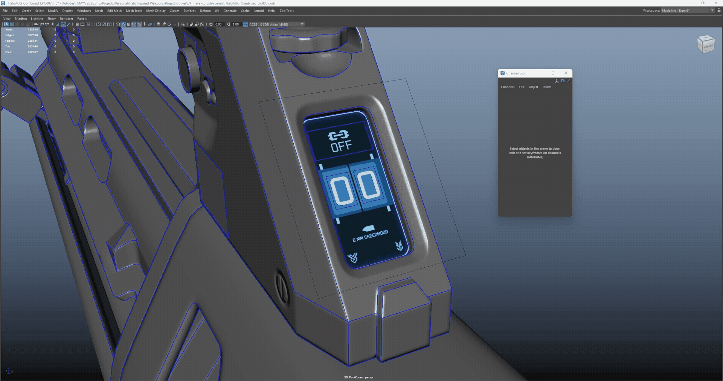The image size is (723, 381).
Task: Open the Edit Mesh menu
Action: point(114,11)
